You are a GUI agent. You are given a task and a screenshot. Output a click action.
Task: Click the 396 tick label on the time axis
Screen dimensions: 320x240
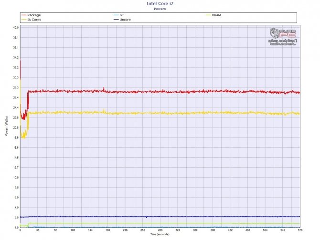click(x=213, y=230)
